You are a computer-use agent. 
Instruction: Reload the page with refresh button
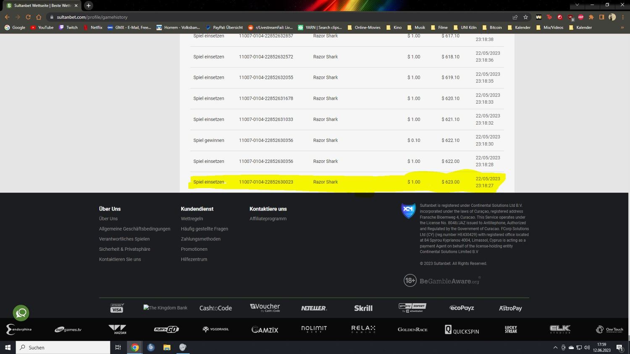coord(28,17)
